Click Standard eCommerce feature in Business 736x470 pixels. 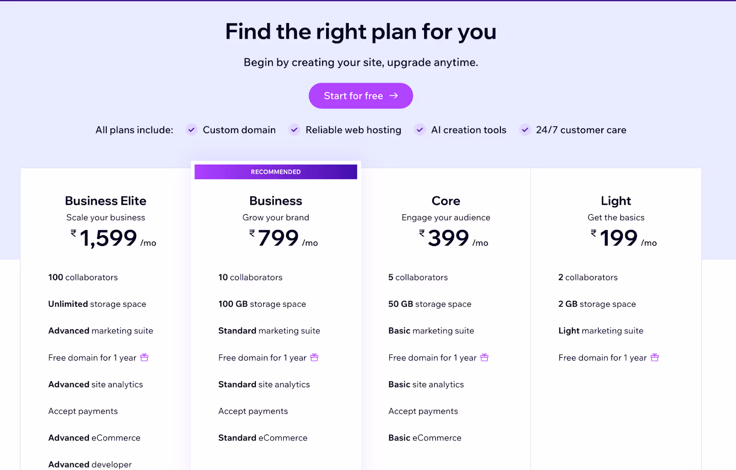pyautogui.click(x=263, y=438)
